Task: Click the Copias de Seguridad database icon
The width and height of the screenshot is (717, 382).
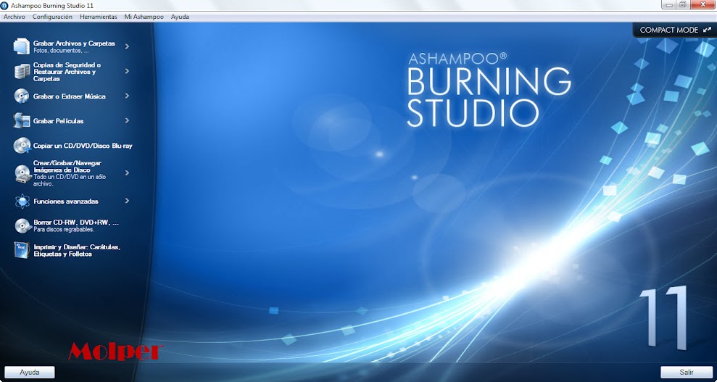Action: tap(22, 71)
